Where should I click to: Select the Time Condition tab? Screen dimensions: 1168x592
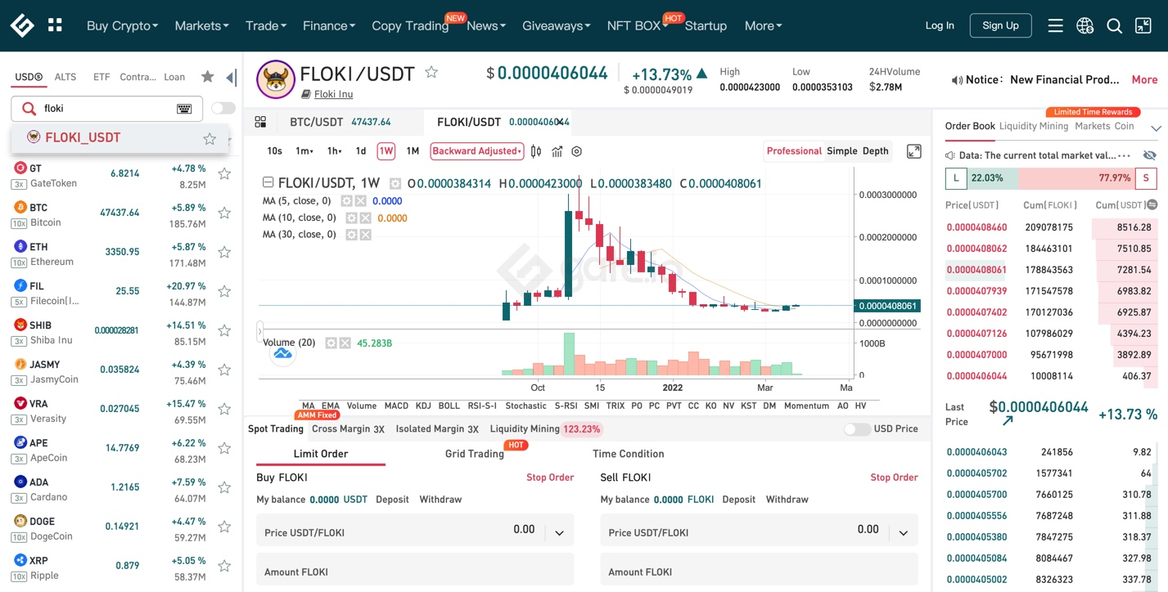[x=629, y=454]
